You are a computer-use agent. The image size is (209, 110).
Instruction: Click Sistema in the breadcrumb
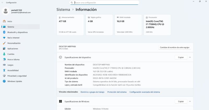pyautogui.click(x=63, y=10)
